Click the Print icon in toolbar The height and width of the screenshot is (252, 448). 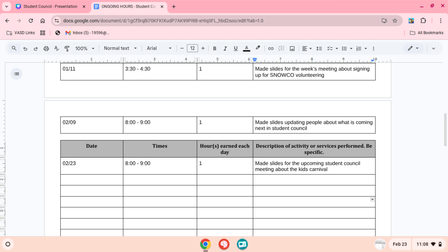point(46,49)
